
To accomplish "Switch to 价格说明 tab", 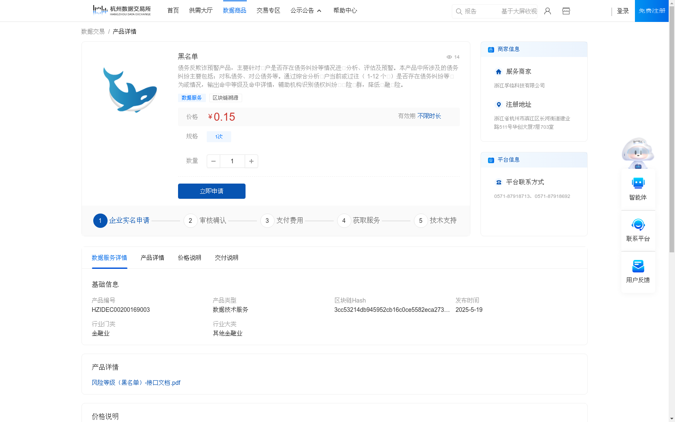I will click(189, 258).
